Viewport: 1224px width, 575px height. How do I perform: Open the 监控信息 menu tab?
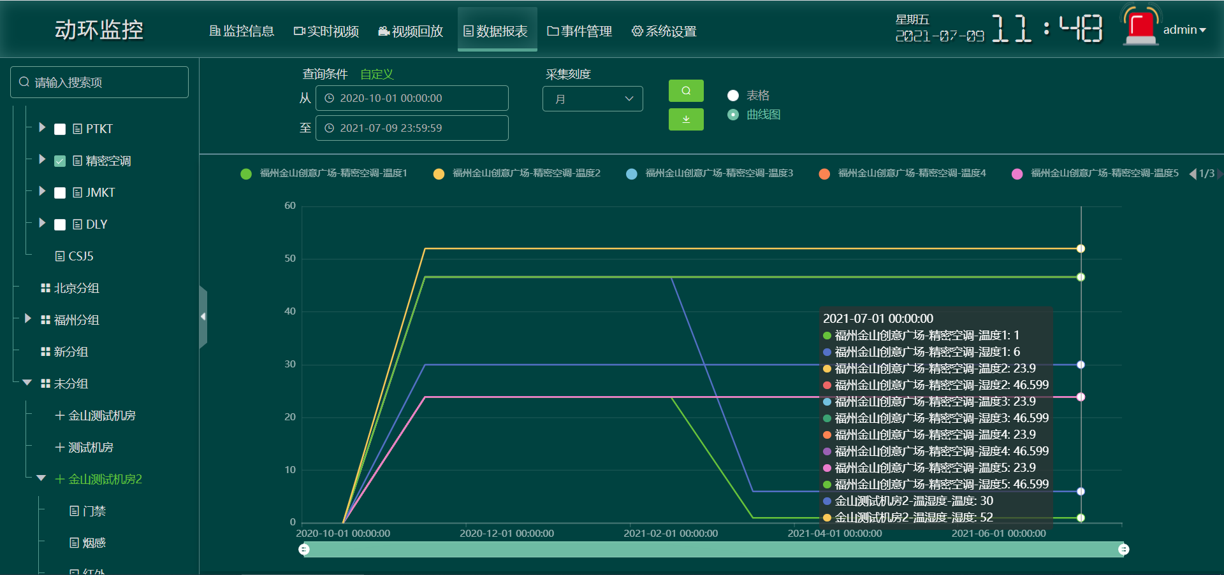click(242, 31)
